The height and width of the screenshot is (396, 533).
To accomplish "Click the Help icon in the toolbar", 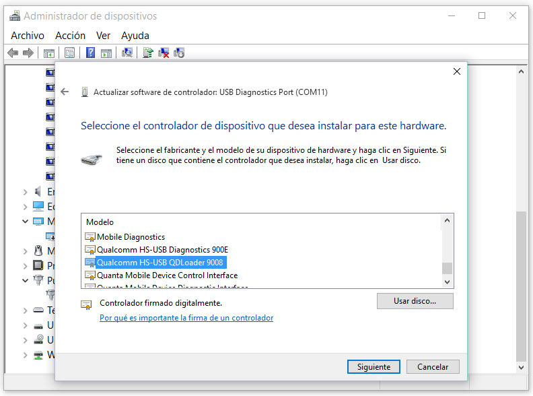I will [x=90, y=53].
